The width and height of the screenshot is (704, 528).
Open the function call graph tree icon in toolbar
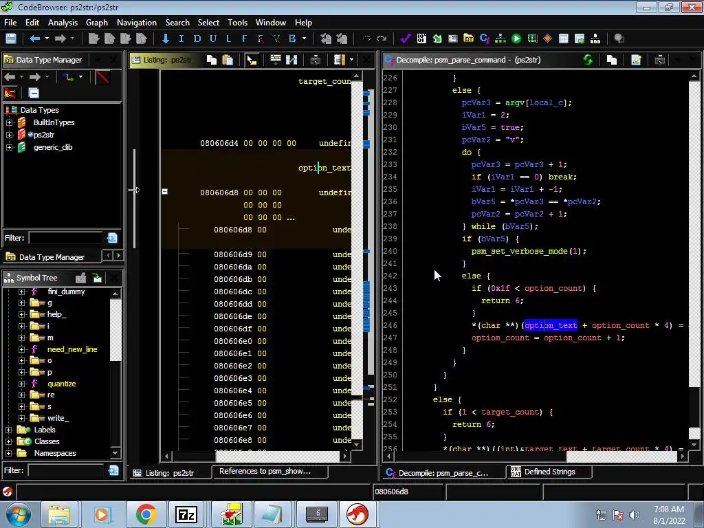pyautogui.click(x=500, y=38)
